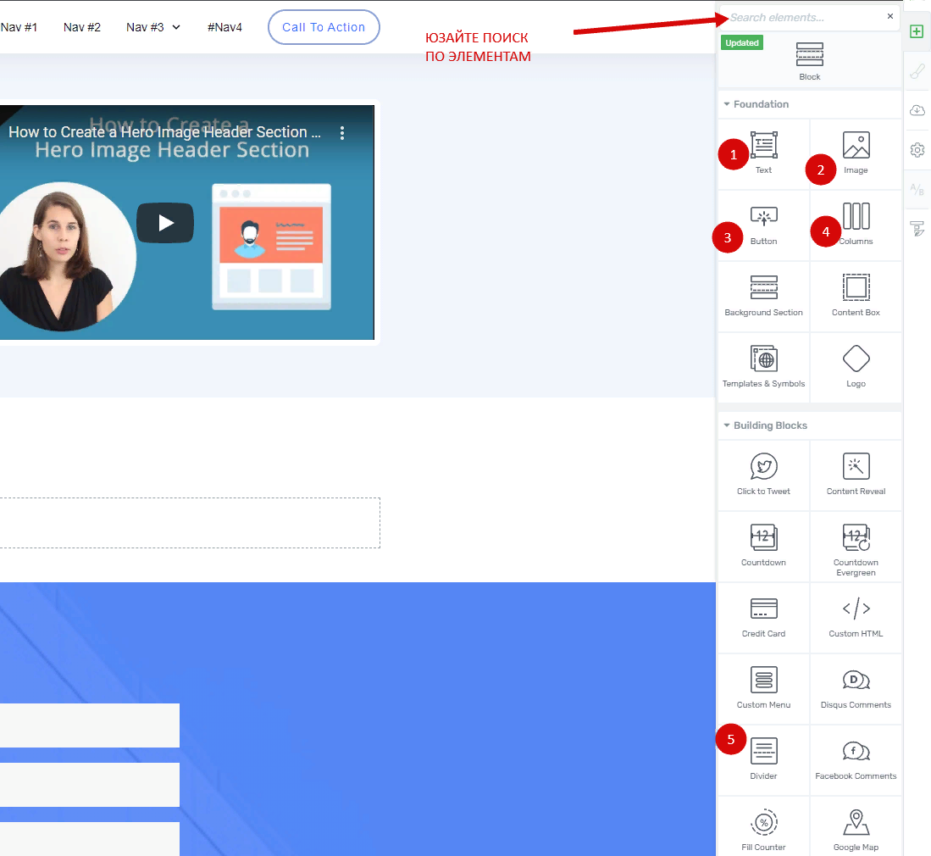Insert Click to Tweet element
931x856 pixels.
coord(763,475)
